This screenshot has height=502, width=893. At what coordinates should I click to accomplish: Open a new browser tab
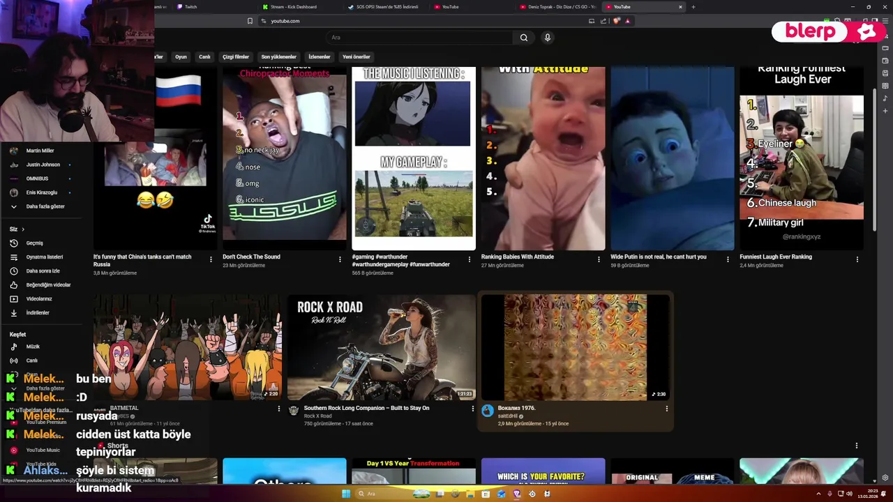693,7
